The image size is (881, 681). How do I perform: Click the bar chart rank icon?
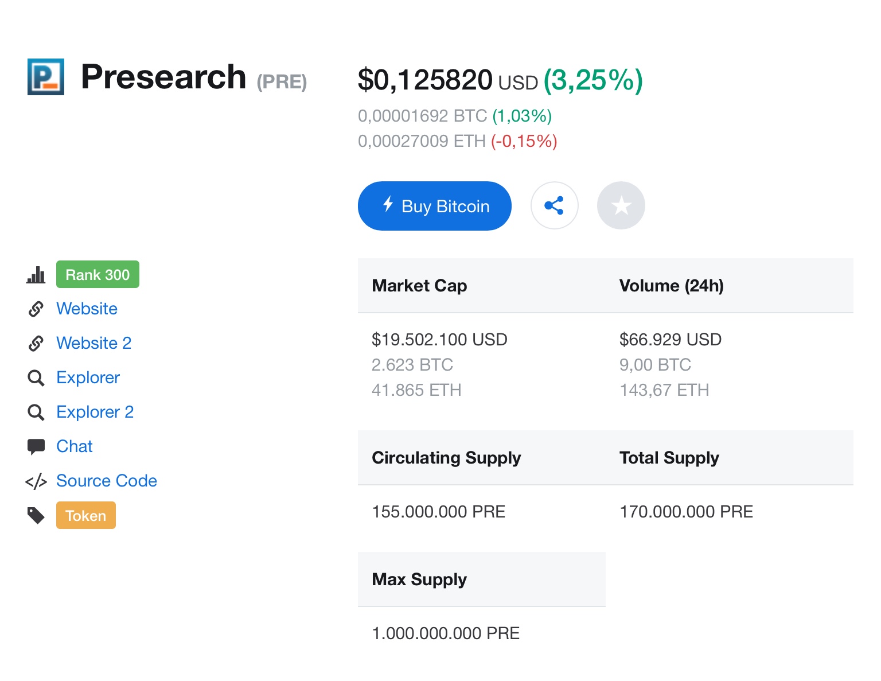tap(36, 275)
